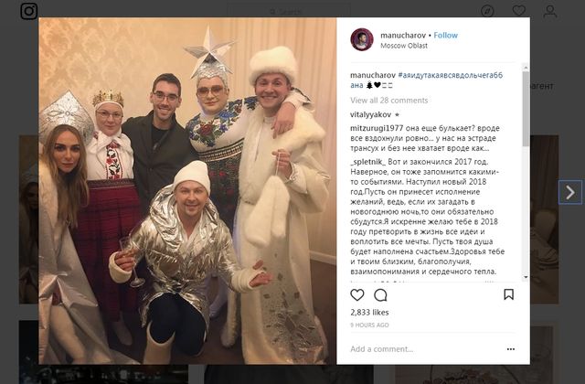
Task: Open vitalyyakov commenter profile
Action: (370, 114)
